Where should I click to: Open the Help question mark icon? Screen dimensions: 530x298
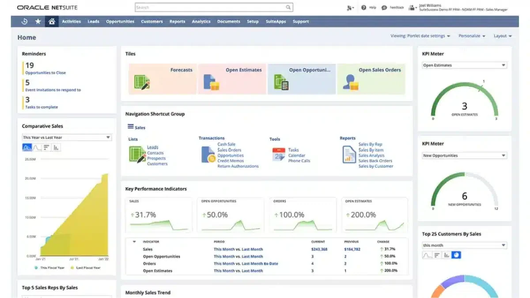click(x=363, y=8)
